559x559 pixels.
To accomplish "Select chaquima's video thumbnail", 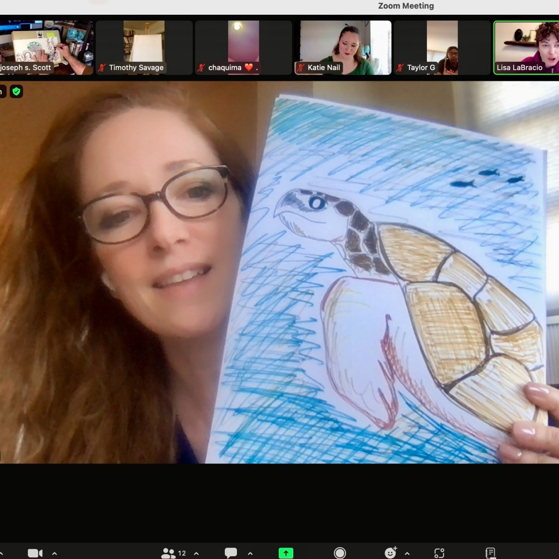I will click(x=243, y=47).
